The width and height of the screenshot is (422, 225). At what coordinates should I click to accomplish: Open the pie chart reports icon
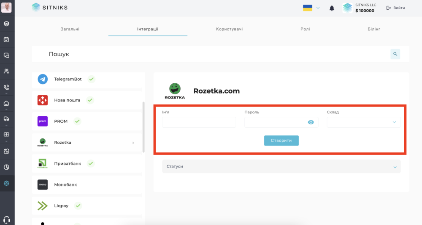coord(6,167)
